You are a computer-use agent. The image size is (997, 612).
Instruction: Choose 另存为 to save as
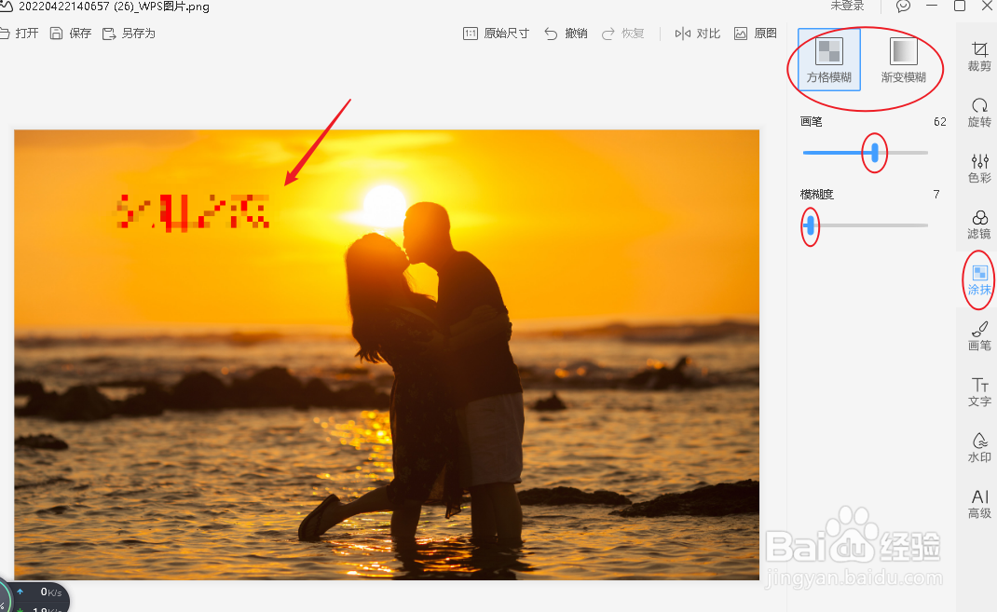pos(130,34)
